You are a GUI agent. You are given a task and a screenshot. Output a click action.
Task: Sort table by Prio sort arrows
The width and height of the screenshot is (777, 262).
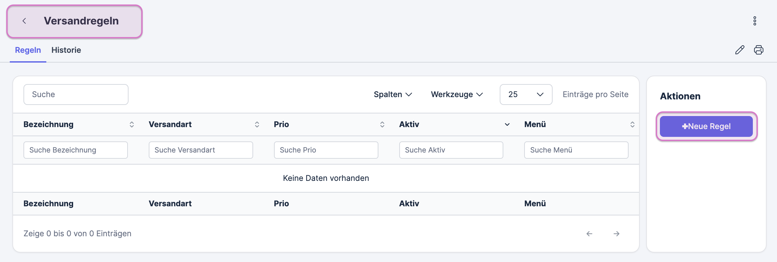[x=382, y=124]
